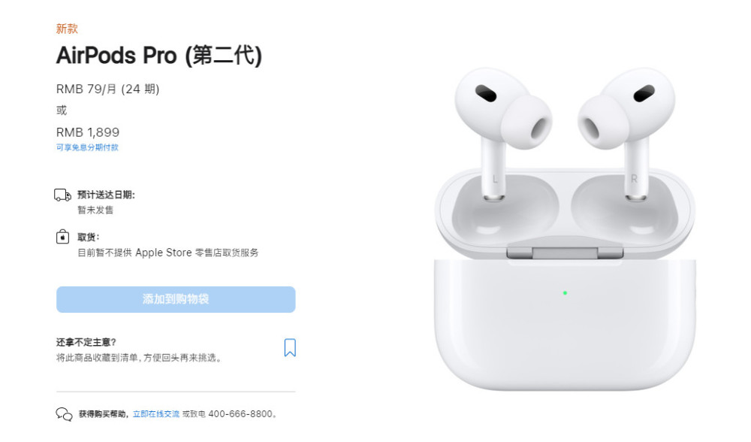
Task: Click the RMB 79/月 (24 期) installment price
Action: point(107,89)
